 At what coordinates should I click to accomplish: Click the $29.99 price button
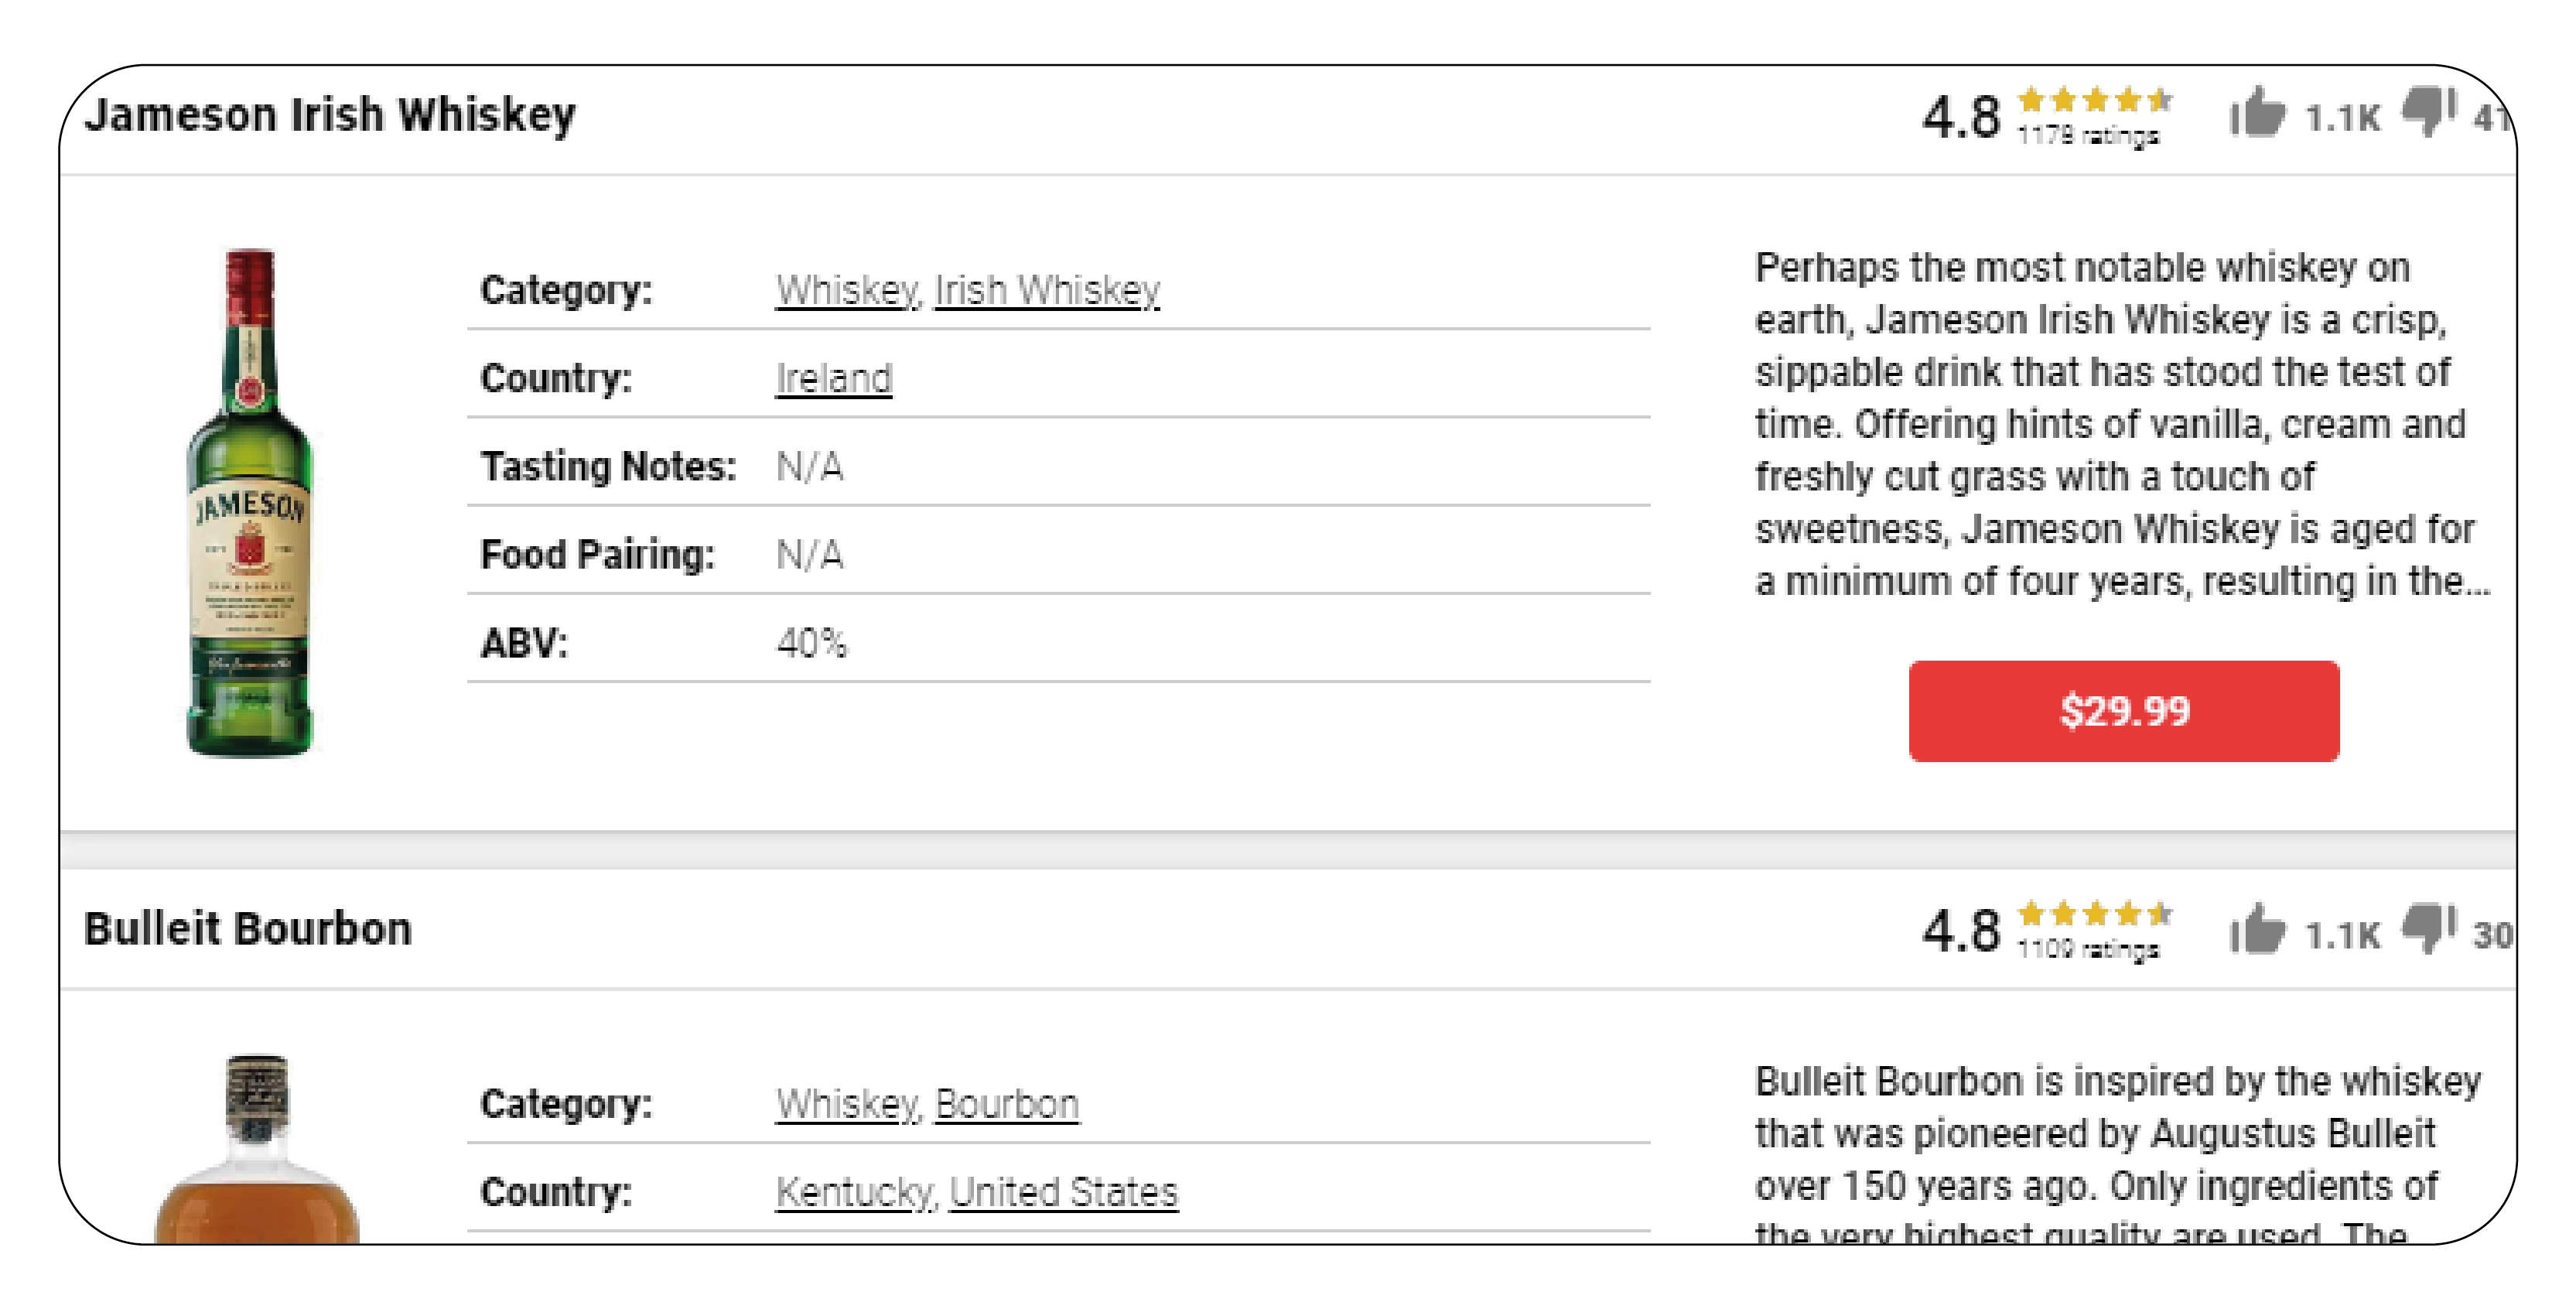(2124, 711)
